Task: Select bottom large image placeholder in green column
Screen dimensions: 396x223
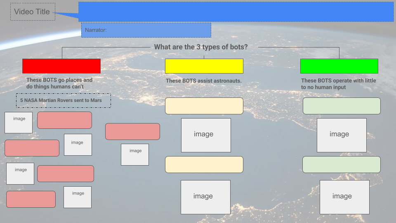Action: click(x=344, y=197)
